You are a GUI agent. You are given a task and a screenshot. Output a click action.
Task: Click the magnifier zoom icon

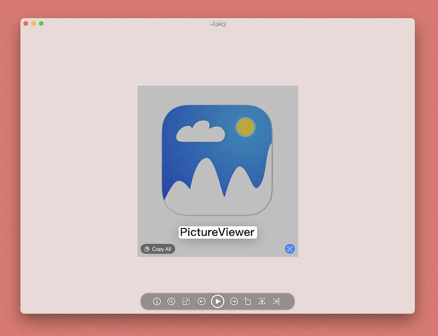tap(171, 301)
